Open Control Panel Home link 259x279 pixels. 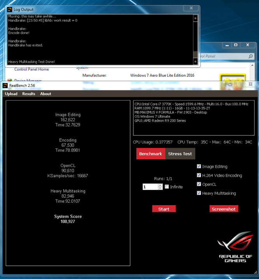pos(31,69)
